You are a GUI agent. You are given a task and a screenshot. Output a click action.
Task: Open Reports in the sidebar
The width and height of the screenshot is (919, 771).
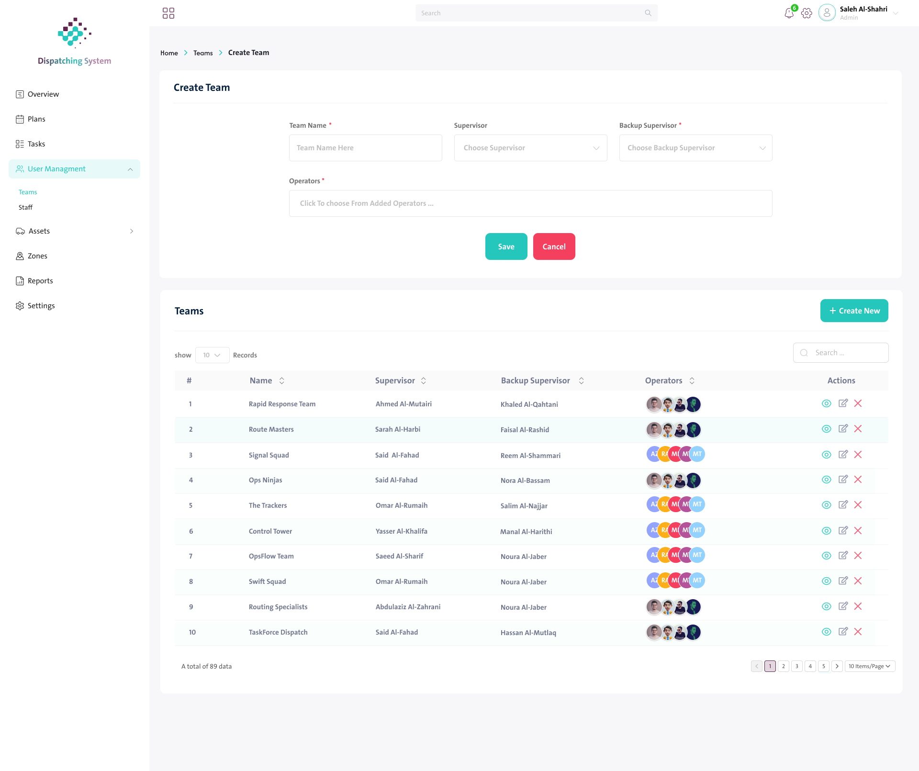tap(40, 281)
